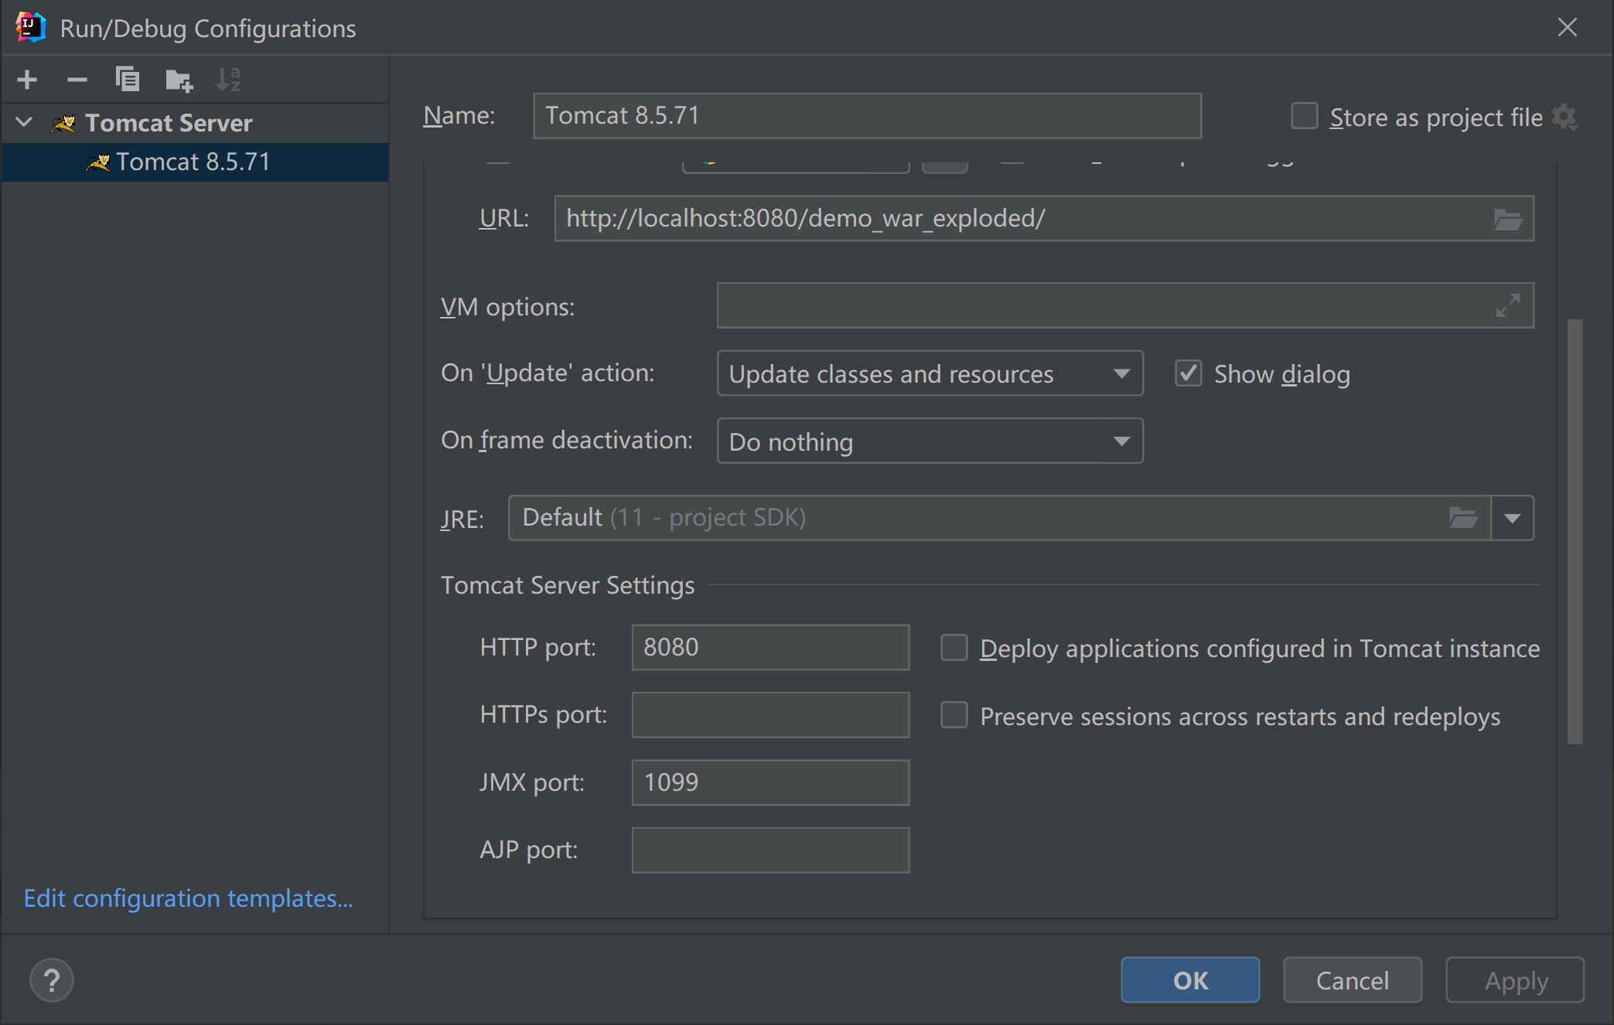Uncheck the Show dialog checkbox

tap(1188, 373)
